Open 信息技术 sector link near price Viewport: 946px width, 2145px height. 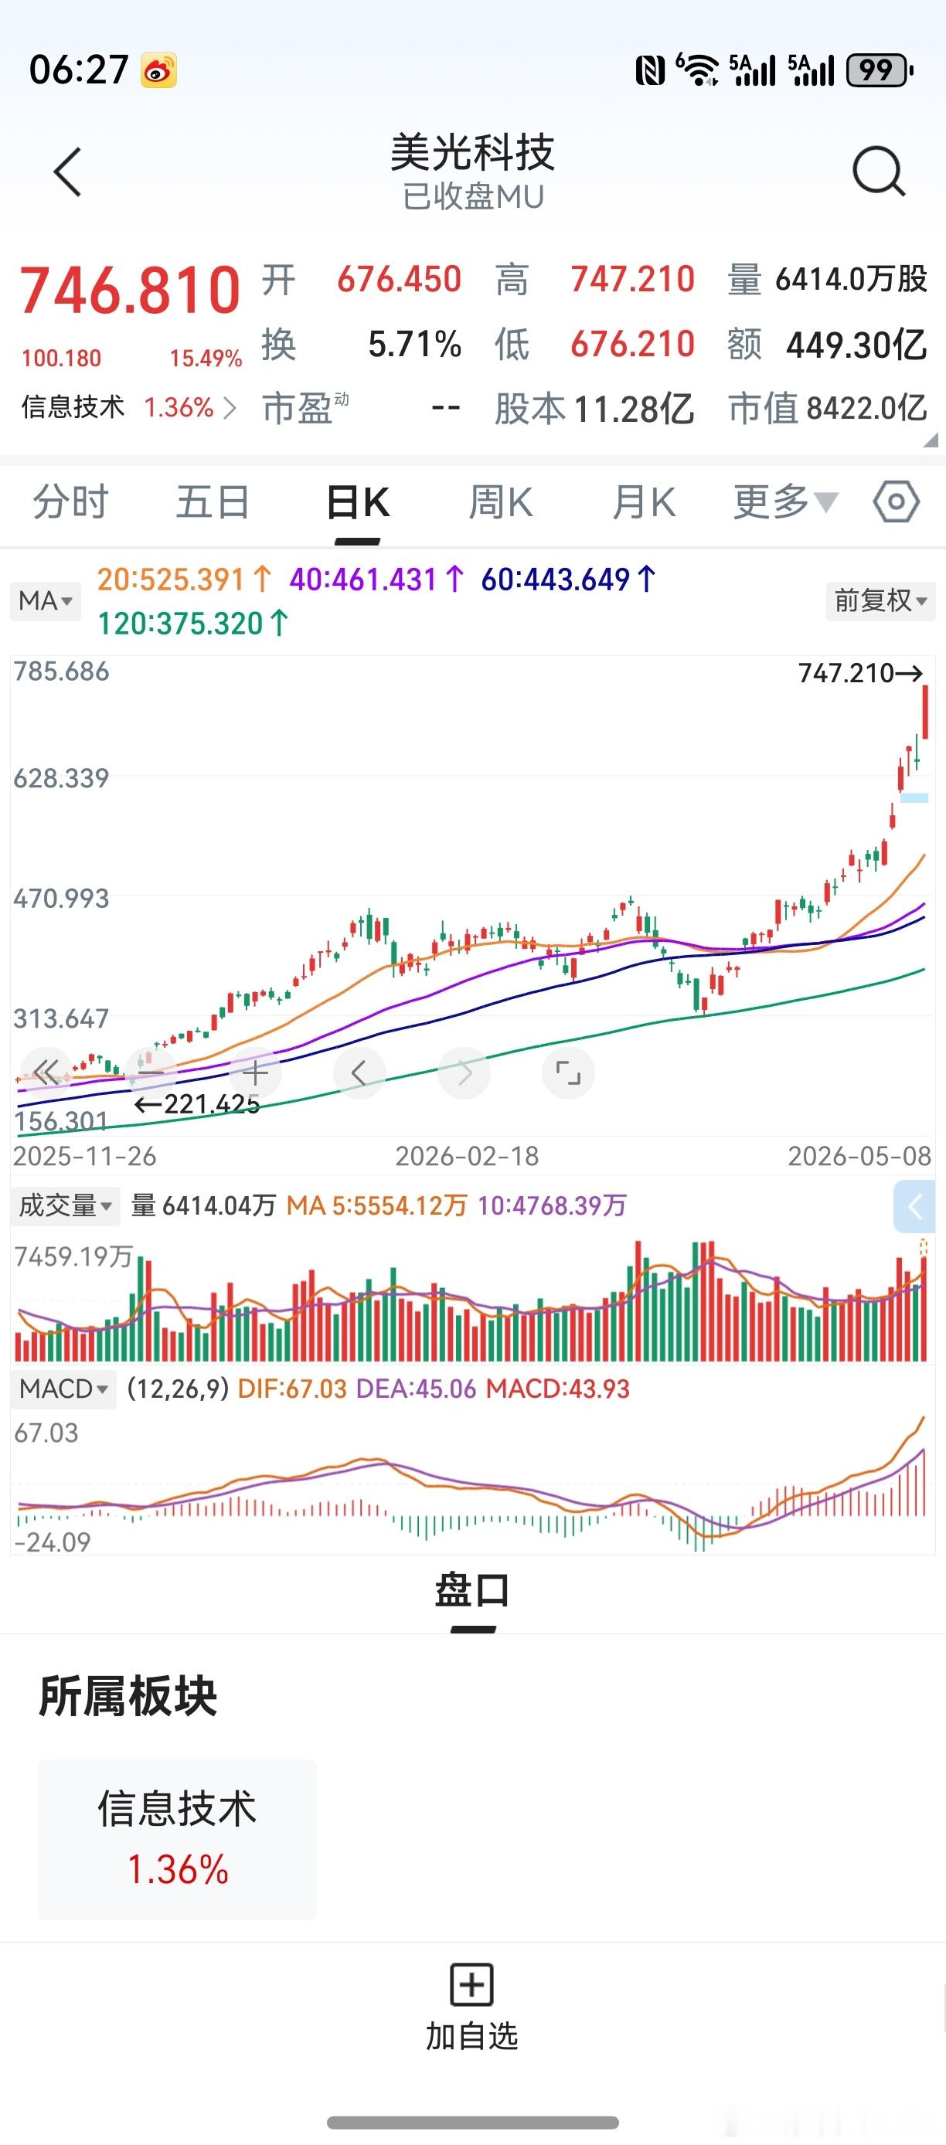(x=129, y=407)
